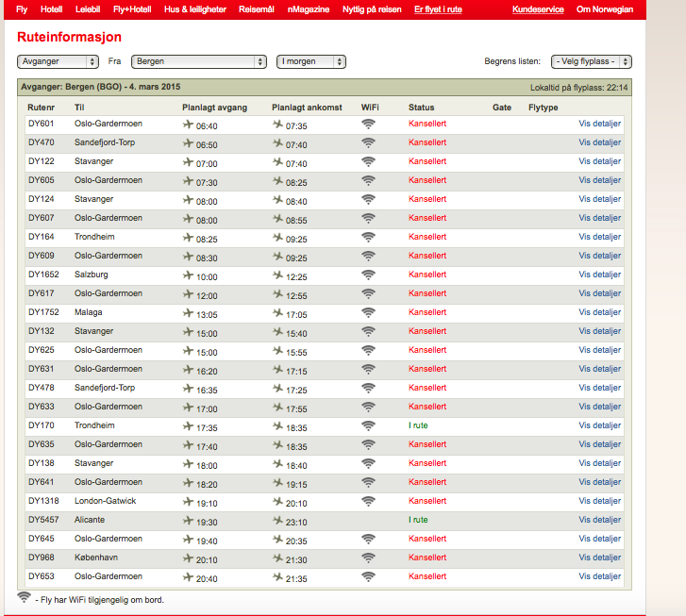Image resolution: width=686 pixels, height=616 pixels.
Task: Click the arrival plane icon for DY1318
Action: [277, 501]
